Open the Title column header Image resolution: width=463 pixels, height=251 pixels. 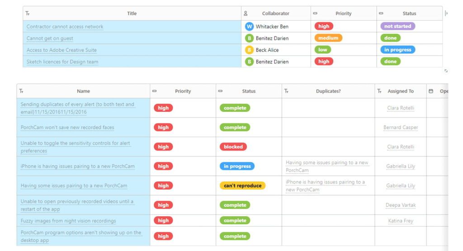point(132,13)
